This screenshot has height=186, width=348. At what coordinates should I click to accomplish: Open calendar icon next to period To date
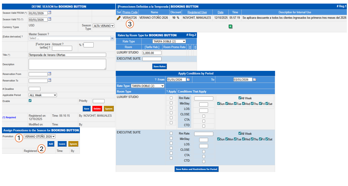[x=255, y=80]
